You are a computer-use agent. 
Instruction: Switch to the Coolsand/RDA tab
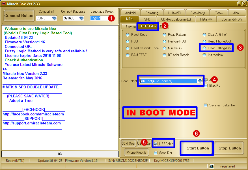click(x=232, y=19)
